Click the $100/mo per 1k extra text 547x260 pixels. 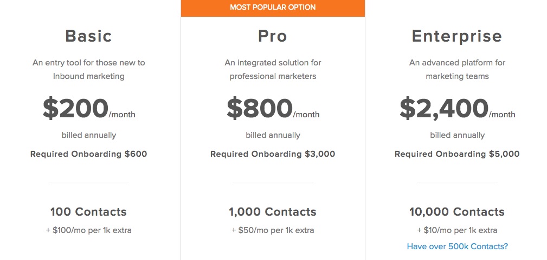pos(88,230)
